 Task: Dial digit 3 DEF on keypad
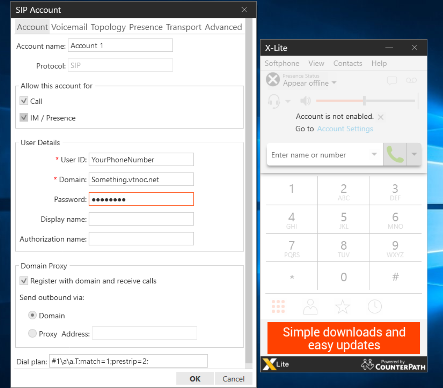(395, 190)
